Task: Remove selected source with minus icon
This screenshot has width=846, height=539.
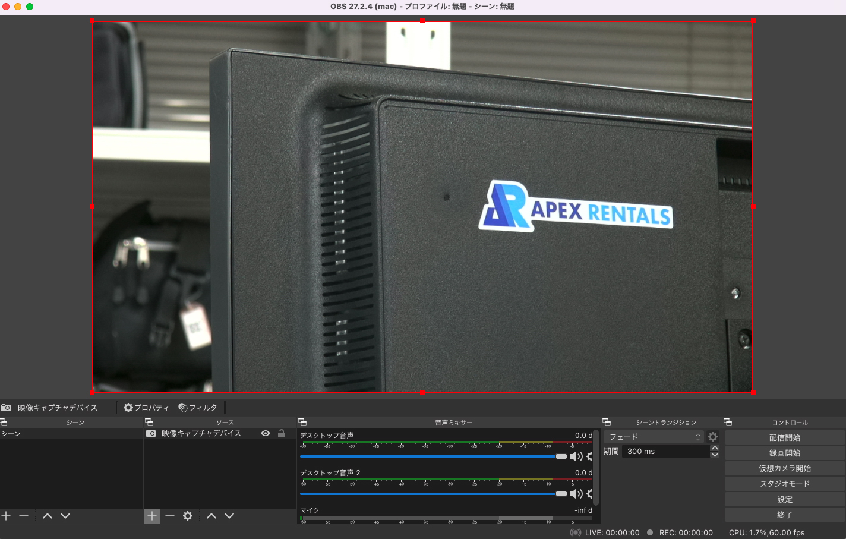Action: (x=170, y=516)
